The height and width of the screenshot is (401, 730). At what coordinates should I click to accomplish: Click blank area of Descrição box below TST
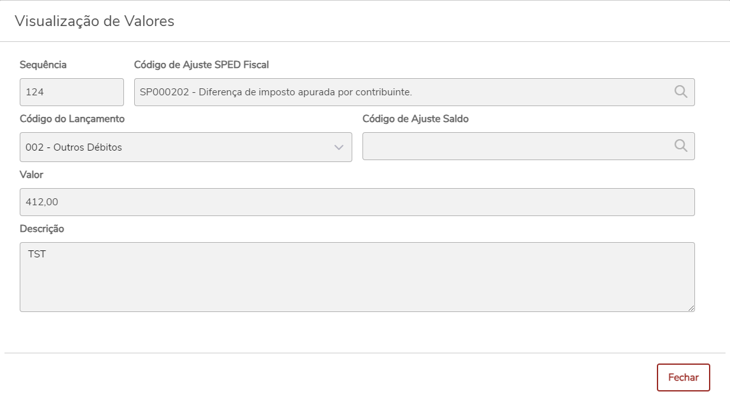pyautogui.click(x=356, y=286)
